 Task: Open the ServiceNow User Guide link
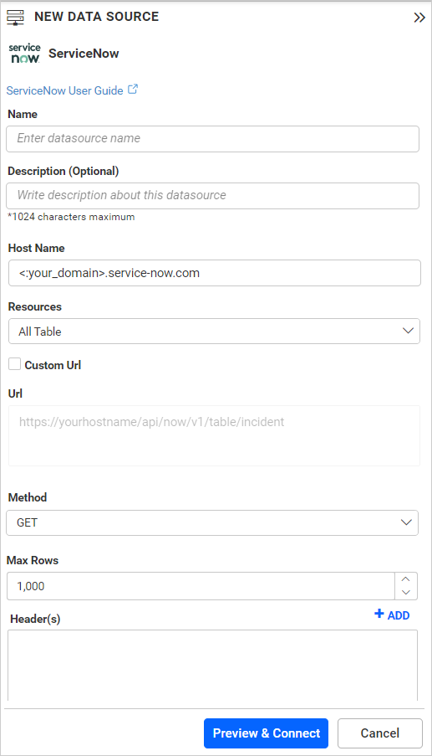(x=65, y=90)
